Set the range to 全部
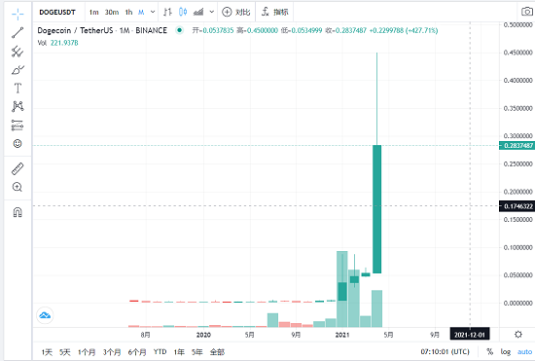535x361 pixels. click(217, 352)
